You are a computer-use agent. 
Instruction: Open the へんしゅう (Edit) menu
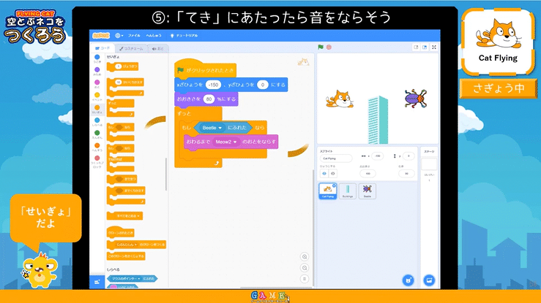(x=154, y=36)
